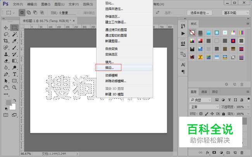Screen dimensions: 252x157
Task: Open the Type menu
Action: pyautogui.click(x=74, y=4)
